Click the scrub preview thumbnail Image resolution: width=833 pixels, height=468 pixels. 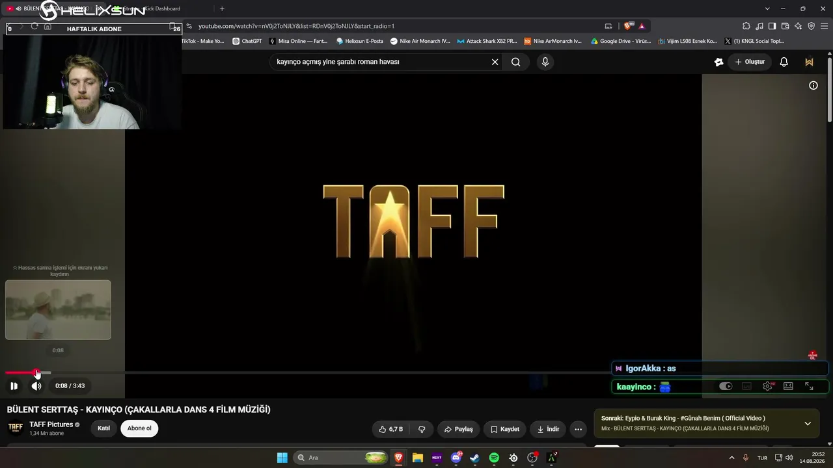[58, 309]
